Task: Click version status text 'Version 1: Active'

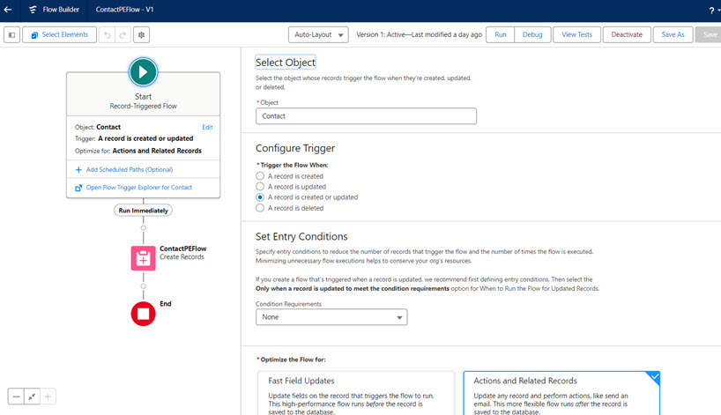Action: pos(381,34)
